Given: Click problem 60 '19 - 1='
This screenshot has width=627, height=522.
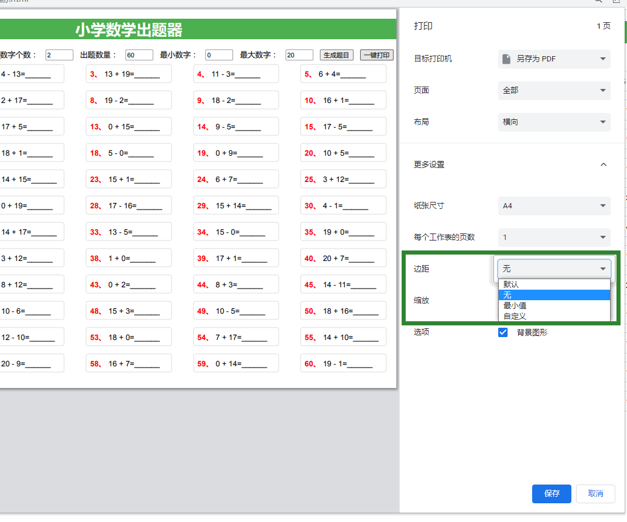Looking at the screenshot, I should pos(343,363).
